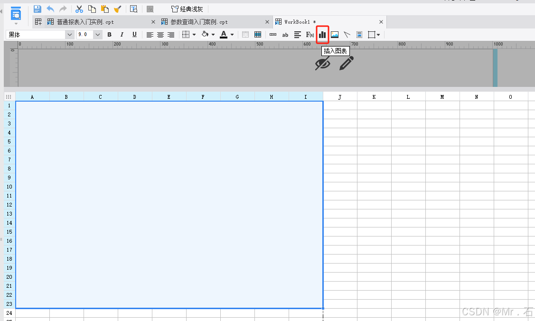Screen dimensions: 535x321
Task: Open the font family dropdown arrow
Action: 70,35
